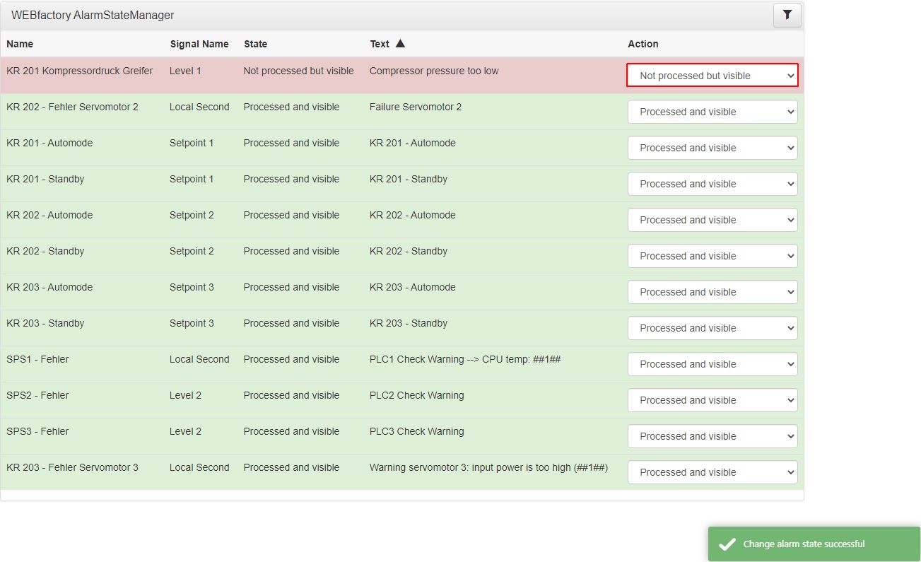Click the SPS1 - Fehler name cell
921x562 pixels.
tap(37, 359)
